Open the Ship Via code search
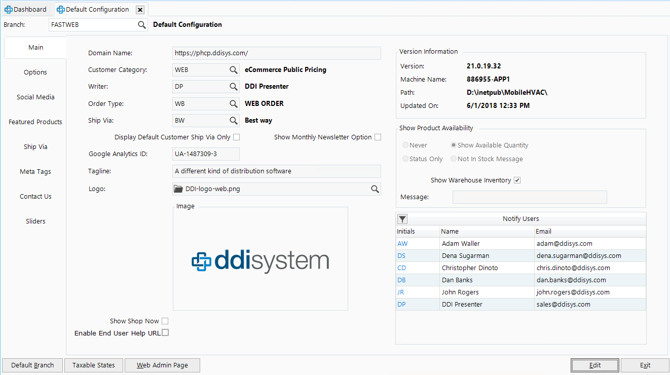 tap(233, 120)
